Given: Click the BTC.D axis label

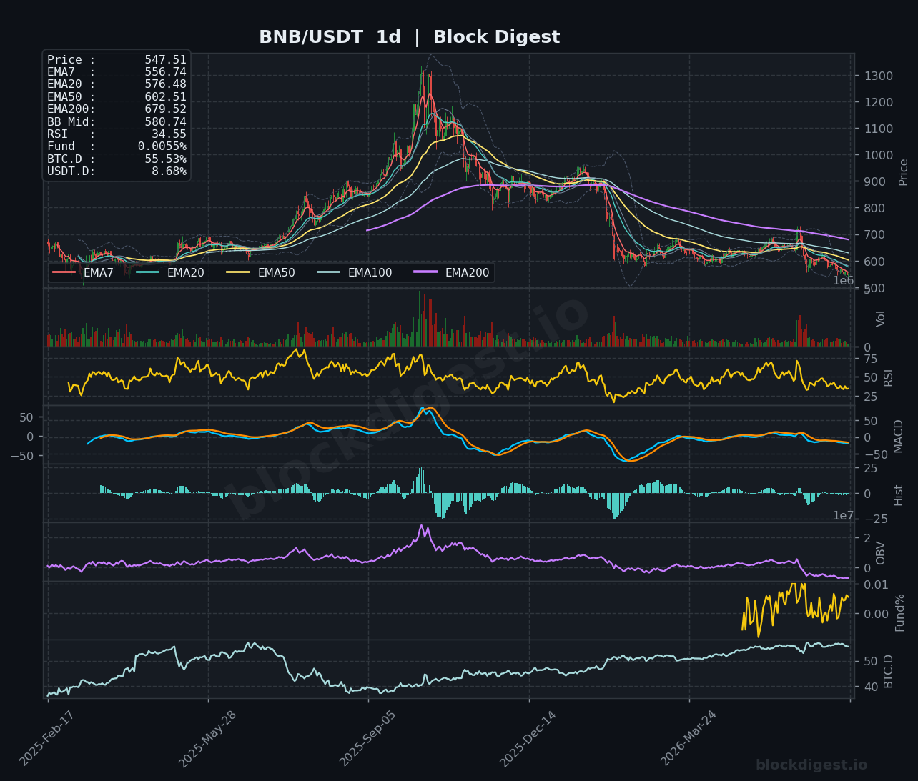Looking at the screenshot, I should 889,671.
